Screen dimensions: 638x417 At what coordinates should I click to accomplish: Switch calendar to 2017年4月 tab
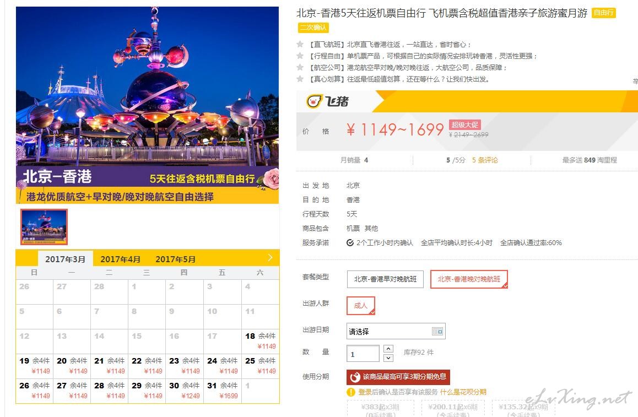pos(120,259)
